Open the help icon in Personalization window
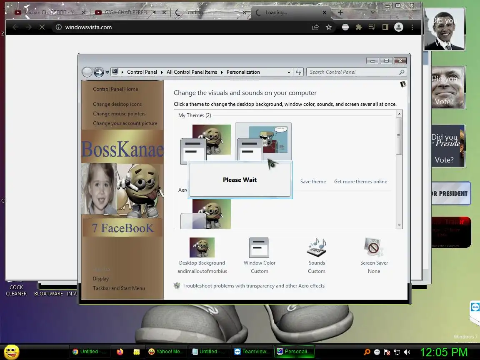The image size is (480, 360). (x=403, y=84)
